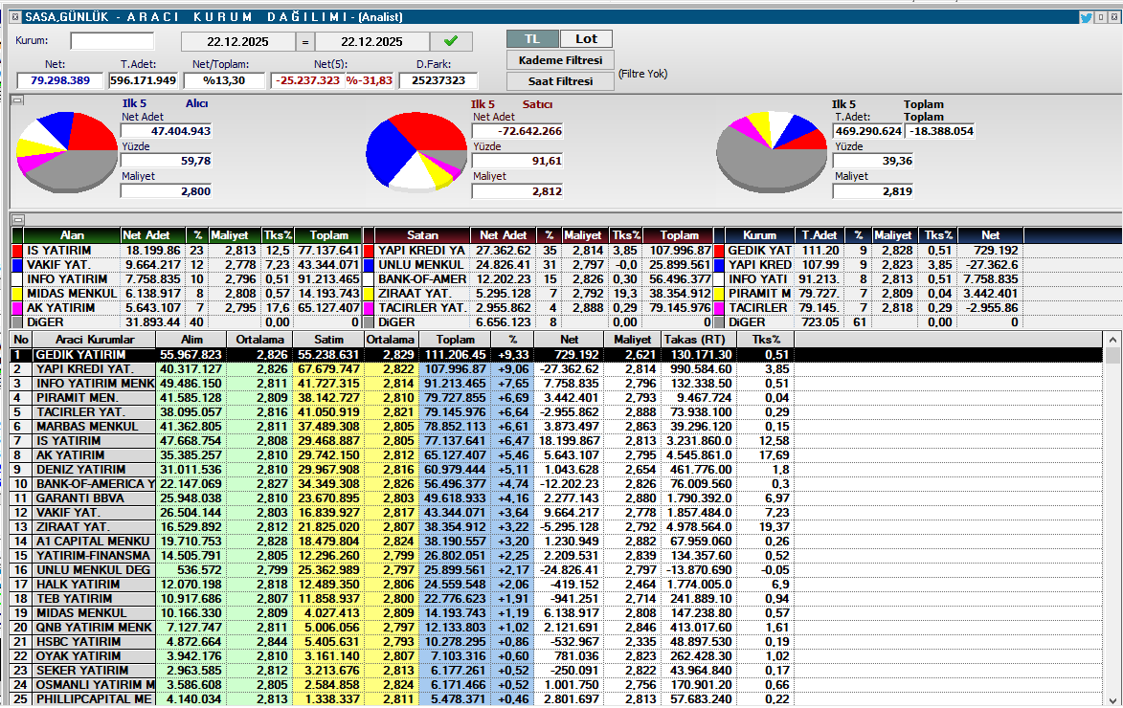
Task: Select YAPI KREDI YAT. row
Action: [x=556, y=369]
